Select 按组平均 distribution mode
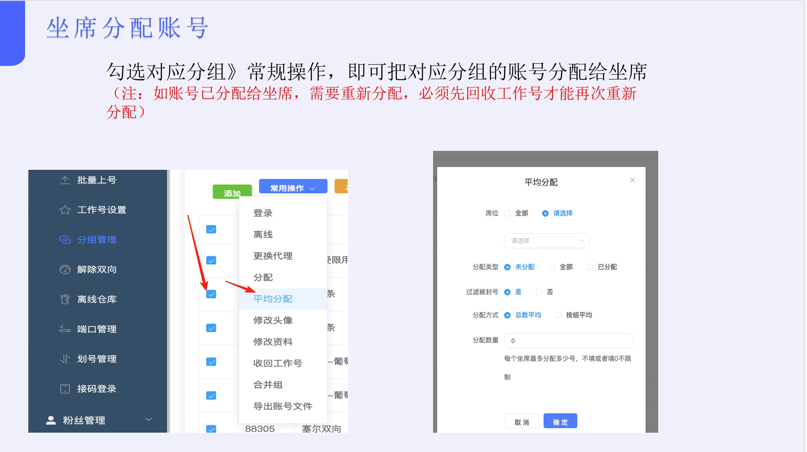The width and height of the screenshot is (807, 452). [x=559, y=315]
